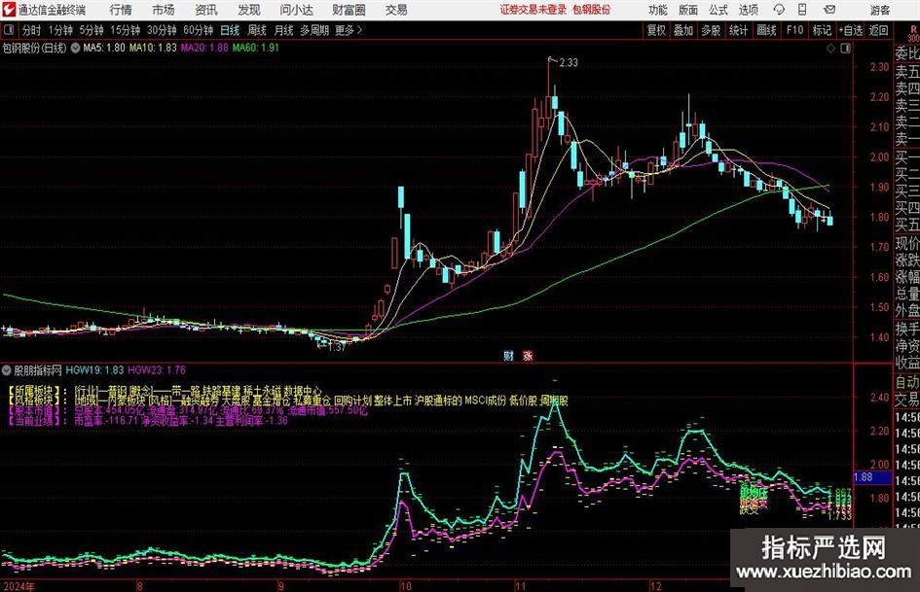The width and height of the screenshot is (920, 592).
Task: Click the 标记 button
Action: click(x=822, y=30)
